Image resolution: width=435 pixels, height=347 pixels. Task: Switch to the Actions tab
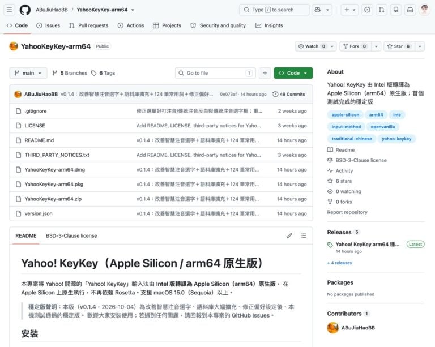131,25
